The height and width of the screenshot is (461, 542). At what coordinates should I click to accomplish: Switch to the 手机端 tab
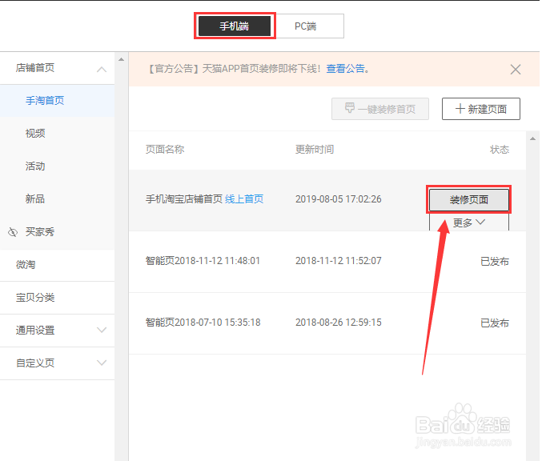[x=235, y=26]
